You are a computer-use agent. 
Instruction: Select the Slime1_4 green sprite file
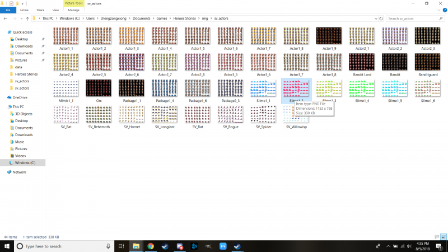pos(362,91)
